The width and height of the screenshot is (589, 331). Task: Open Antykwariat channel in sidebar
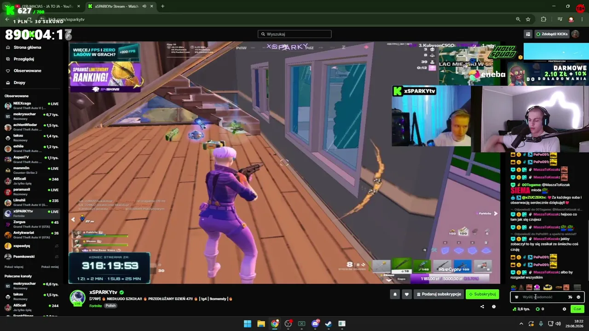point(31,235)
